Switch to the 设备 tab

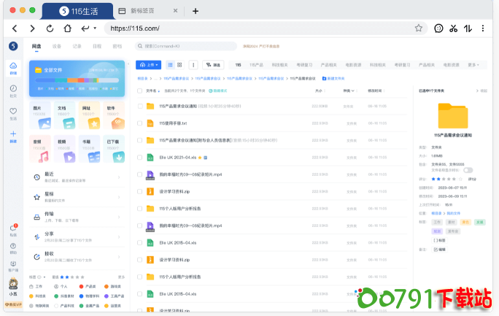57,47
